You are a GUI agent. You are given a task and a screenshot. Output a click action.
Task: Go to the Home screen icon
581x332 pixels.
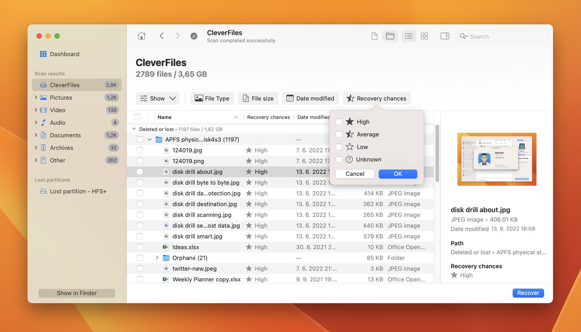(141, 36)
